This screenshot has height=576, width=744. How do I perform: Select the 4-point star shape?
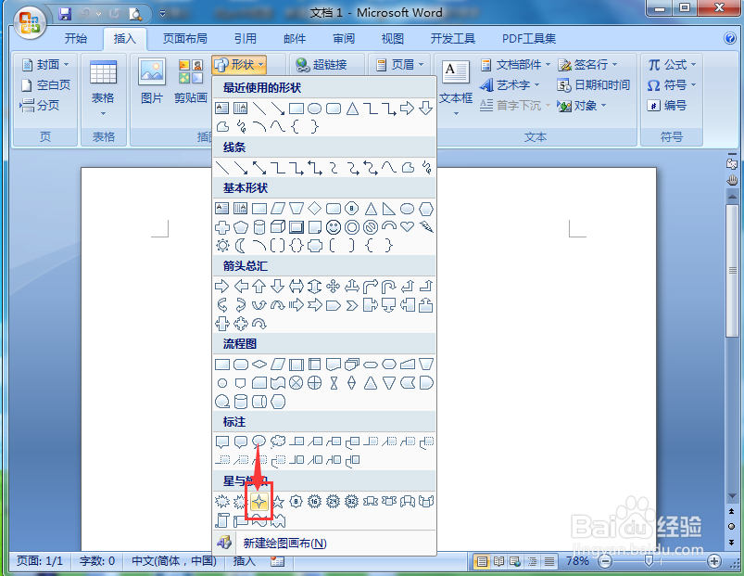click(259, 502)
